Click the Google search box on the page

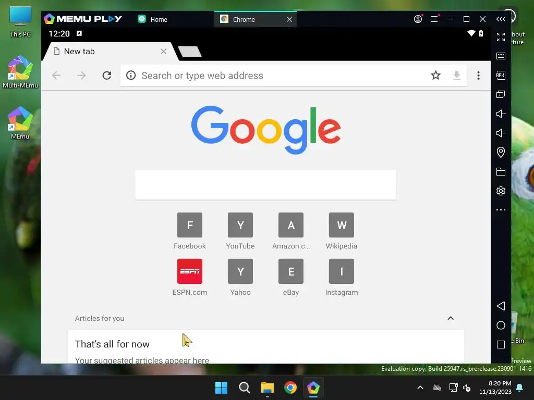tap(265, 185)
